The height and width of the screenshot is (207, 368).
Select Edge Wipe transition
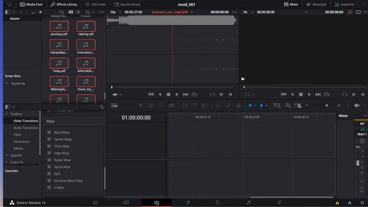coord(62,153)
